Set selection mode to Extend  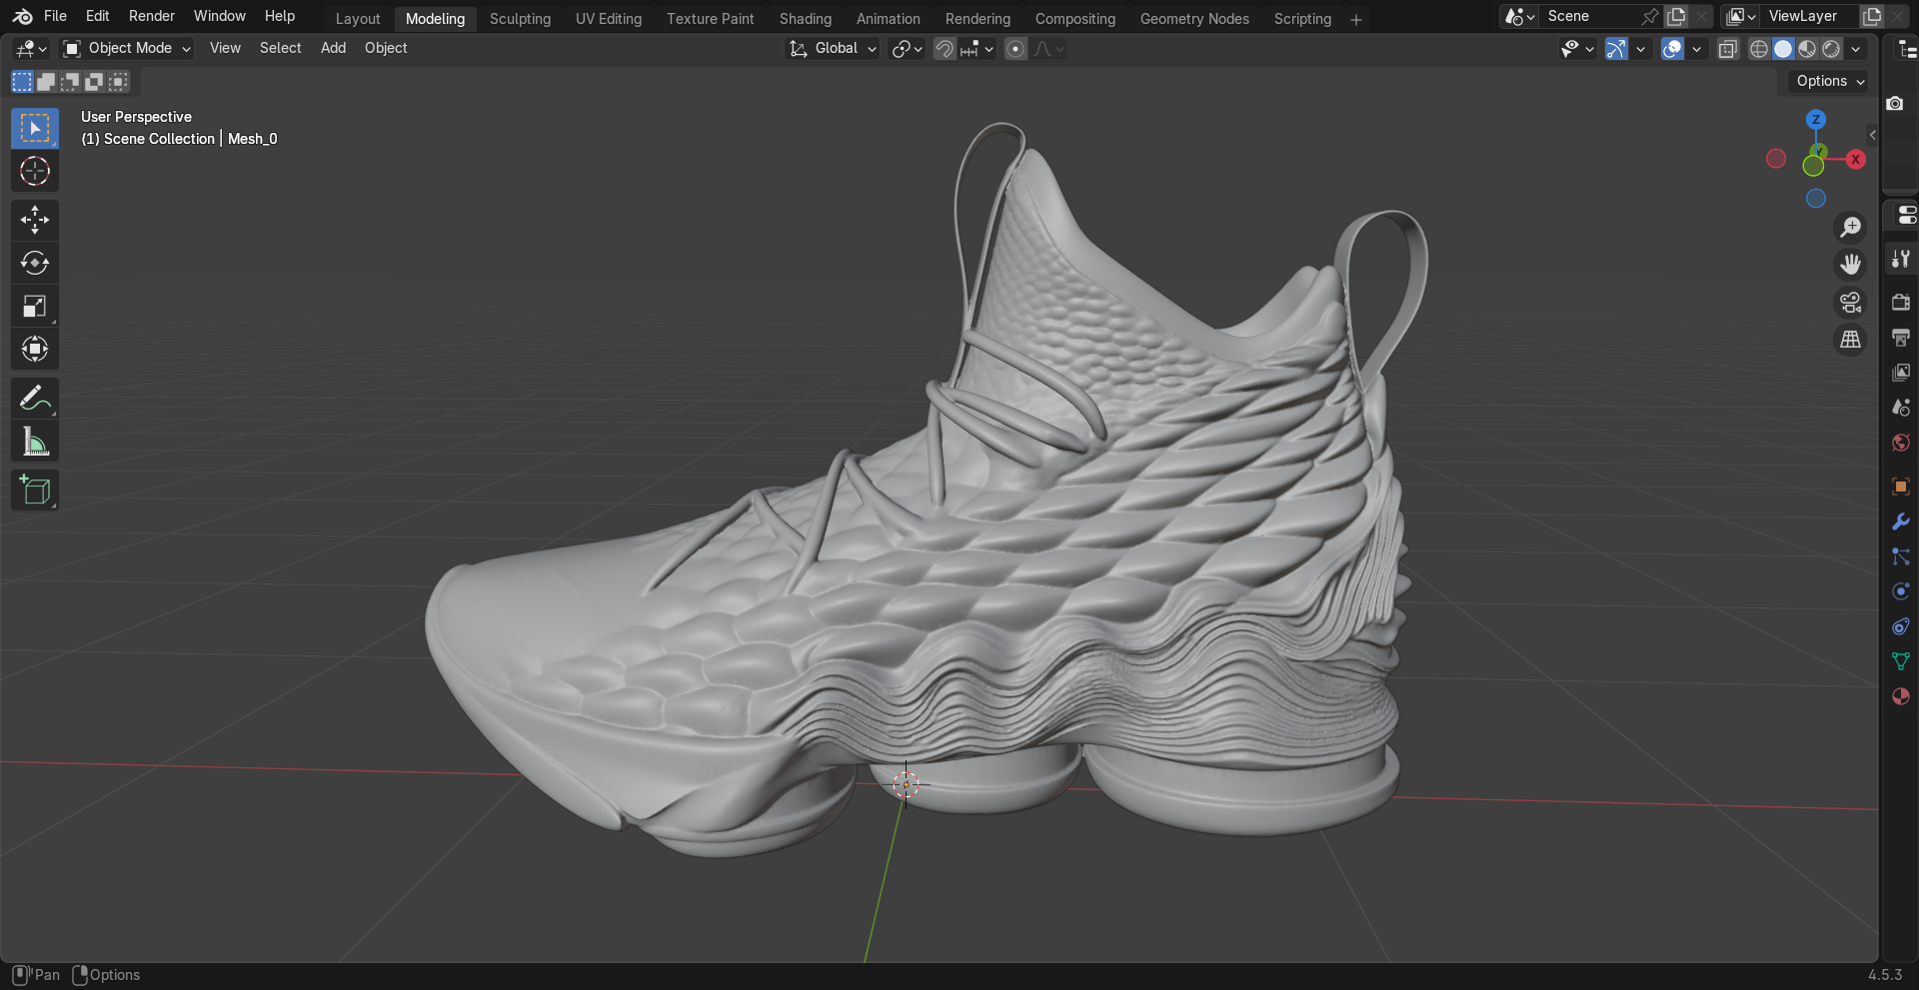(x=46, y=82)
